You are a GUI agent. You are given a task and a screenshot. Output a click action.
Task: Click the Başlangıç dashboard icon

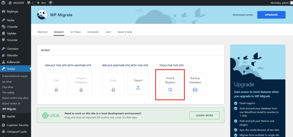(x=3, y=11)
